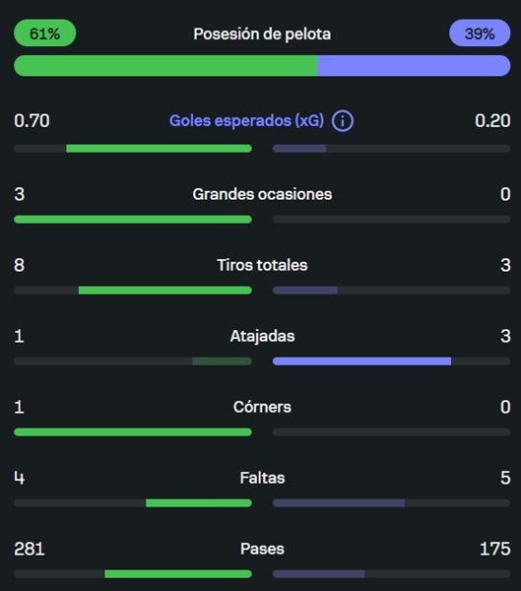Click the green Tiros totales bar
Screen dimensions: 521x591
coord(165,291)
